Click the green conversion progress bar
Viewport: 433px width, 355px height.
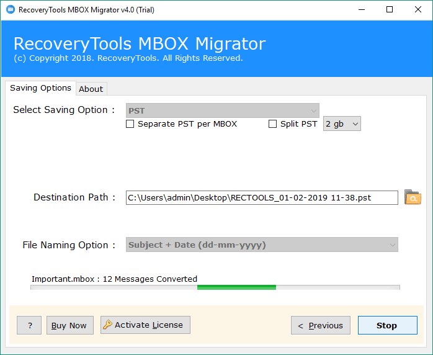coord(215,287)
